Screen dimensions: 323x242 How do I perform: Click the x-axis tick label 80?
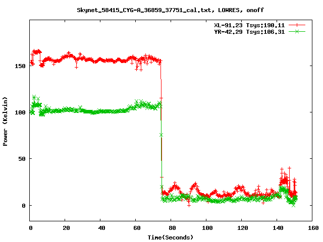tap(172, 228)
